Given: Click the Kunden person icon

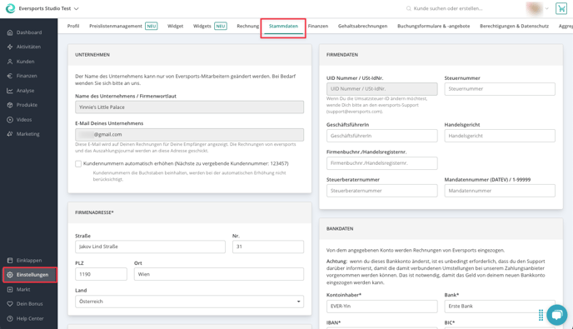Looking at the screenshot, I should [10, 62].
